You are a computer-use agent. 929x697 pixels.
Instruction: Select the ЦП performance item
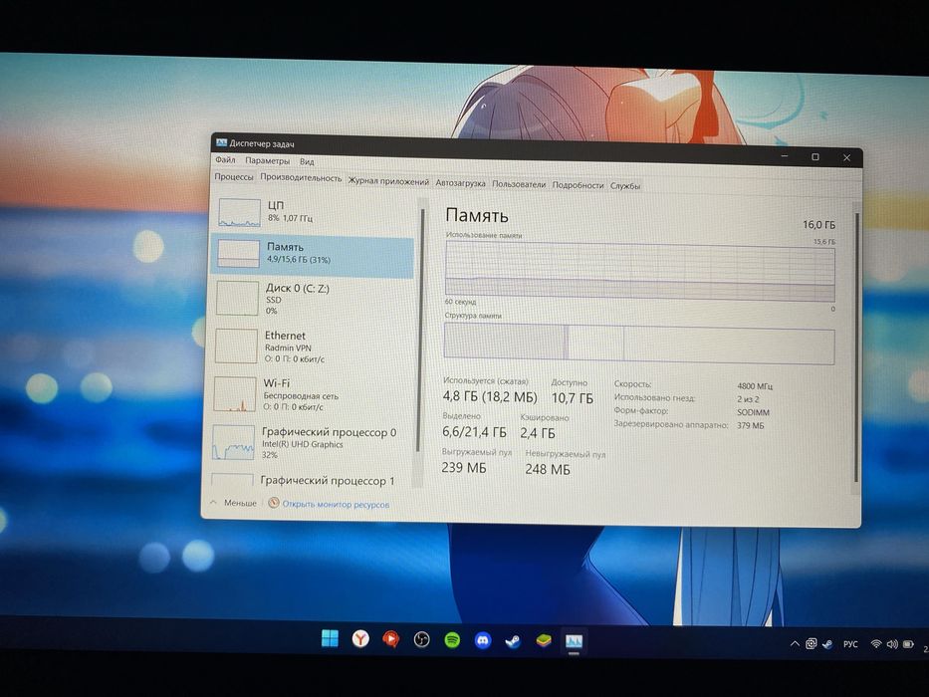point(313,212)
